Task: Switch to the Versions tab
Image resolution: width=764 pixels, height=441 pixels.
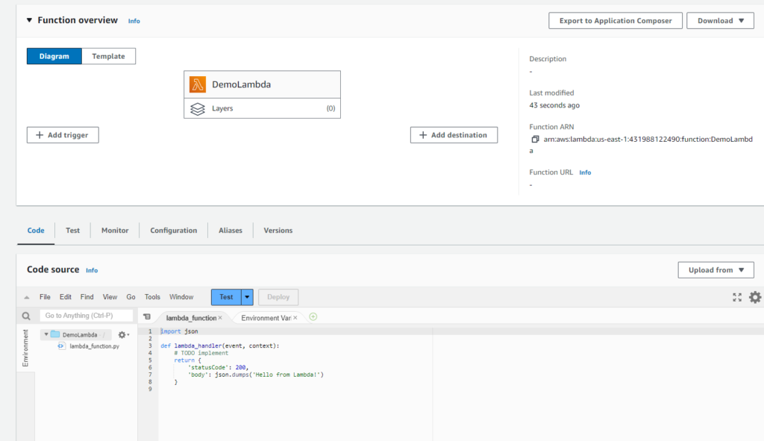Action: pos(278,231)
